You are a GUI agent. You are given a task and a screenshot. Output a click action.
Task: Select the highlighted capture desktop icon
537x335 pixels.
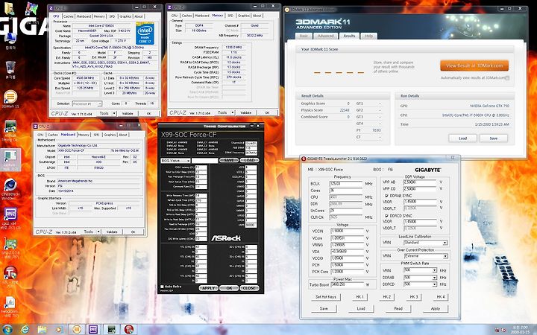pos(10,159)
